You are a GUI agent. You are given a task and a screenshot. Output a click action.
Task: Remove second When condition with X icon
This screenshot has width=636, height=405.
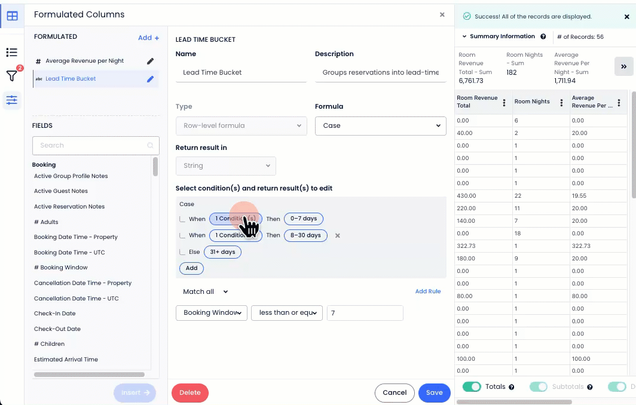(x=337, y=235)
